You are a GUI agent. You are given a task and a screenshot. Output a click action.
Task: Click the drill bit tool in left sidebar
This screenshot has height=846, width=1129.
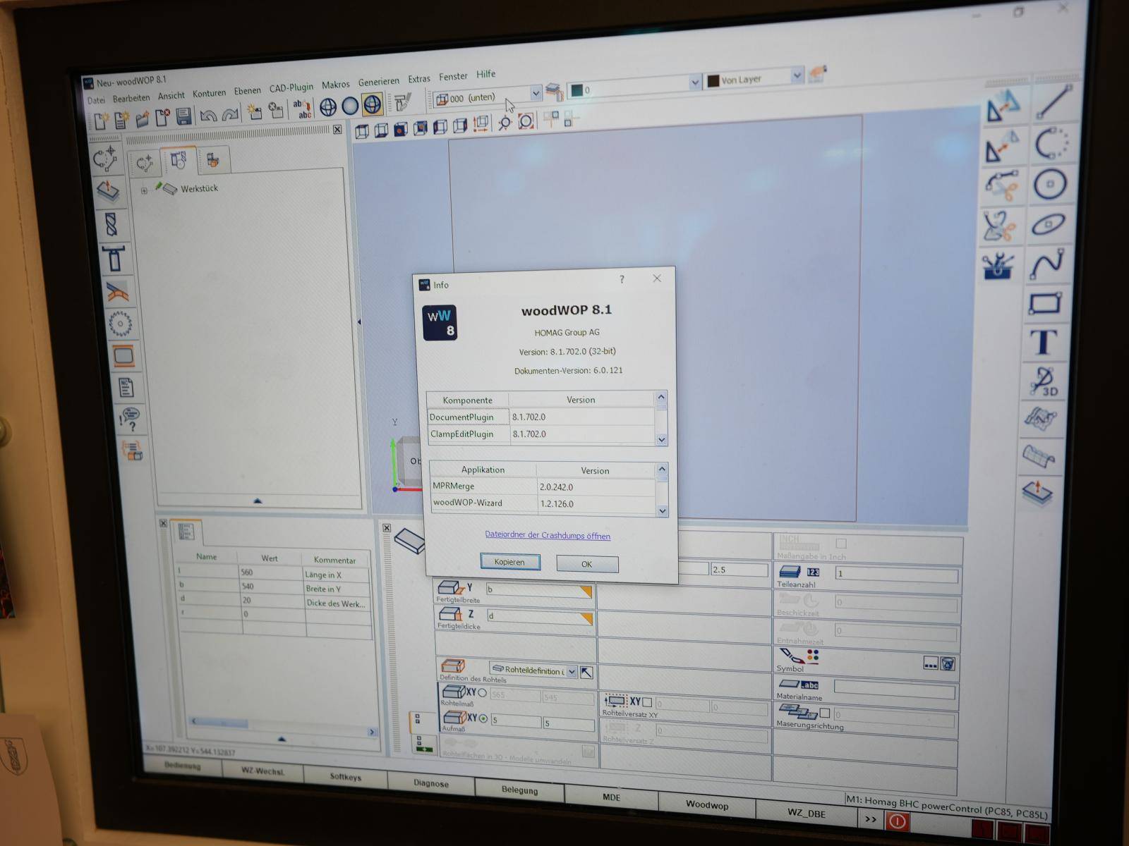click(x=111, y=226)
